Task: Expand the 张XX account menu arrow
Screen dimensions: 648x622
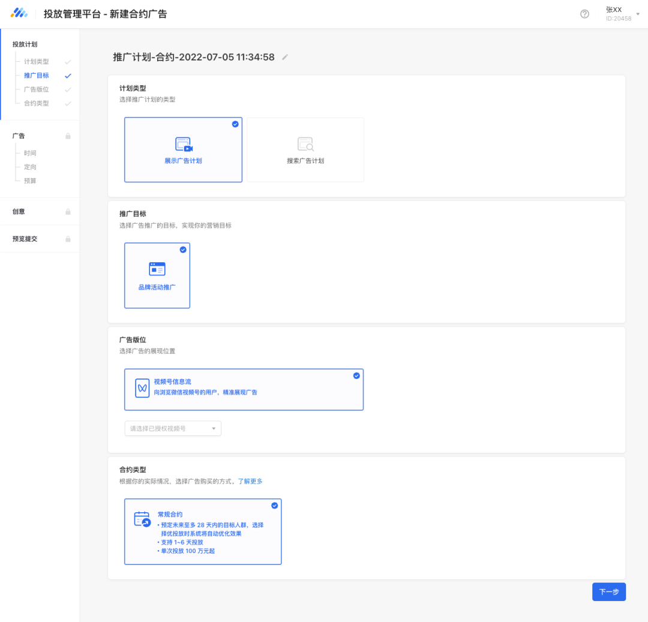Action: point(638,14)
